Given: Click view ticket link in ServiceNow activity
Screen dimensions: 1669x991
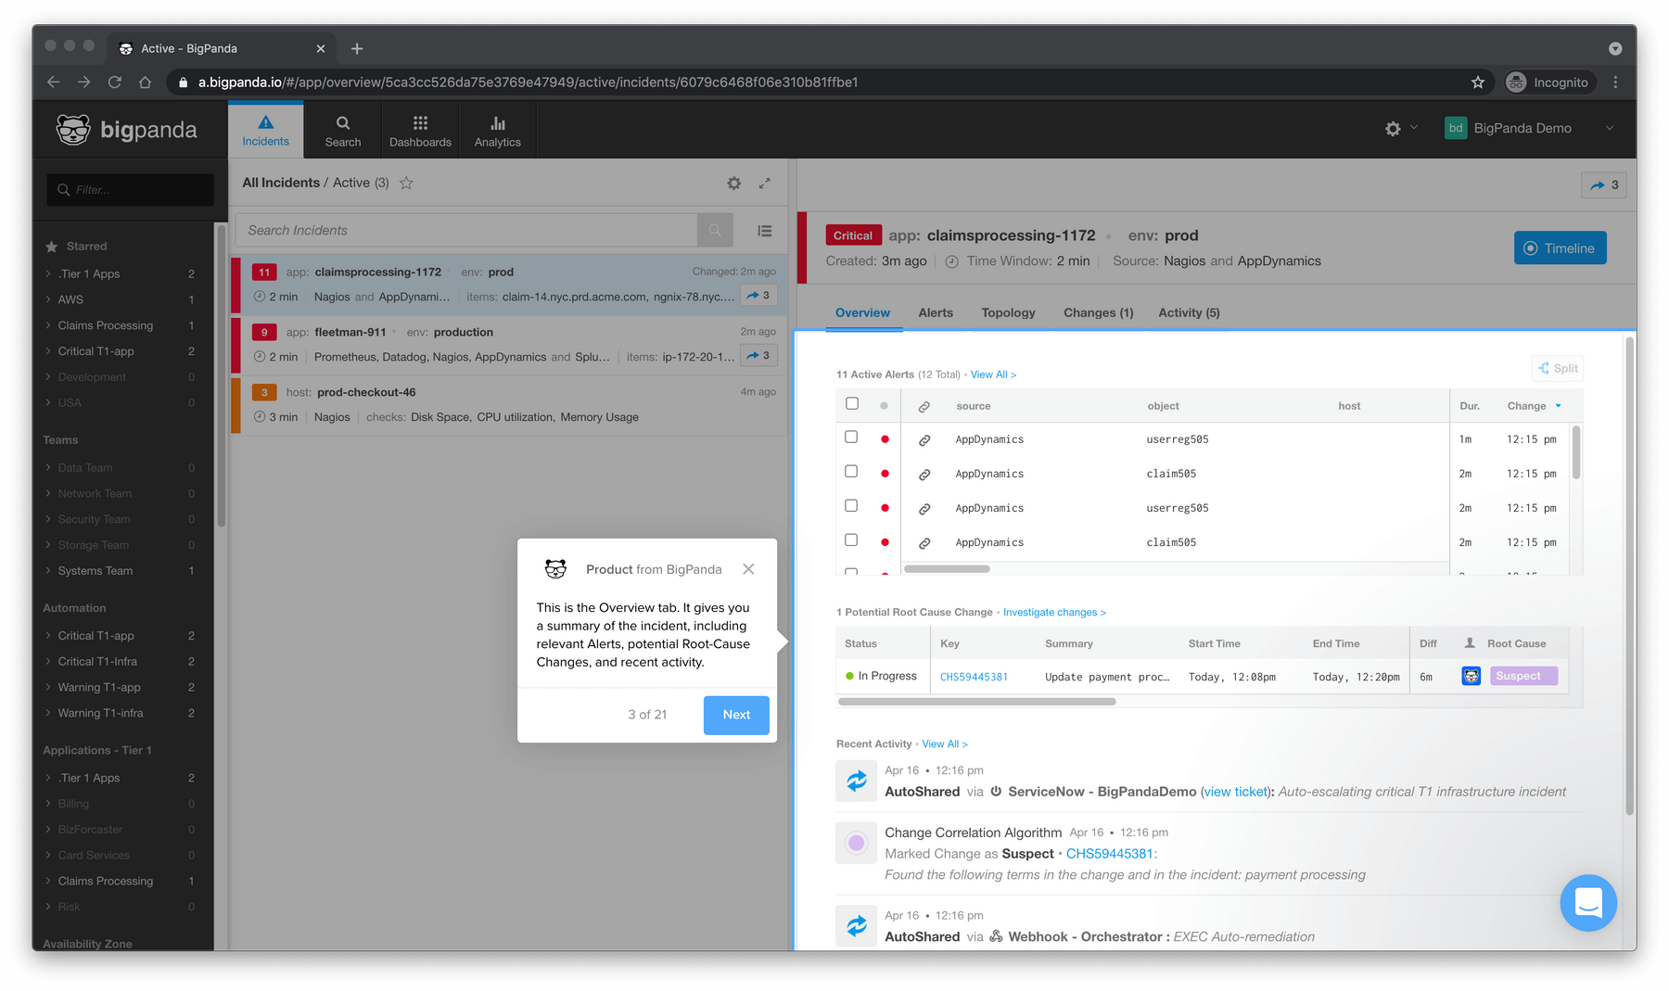Looking at the screenshot, I should coord(1236,792).
